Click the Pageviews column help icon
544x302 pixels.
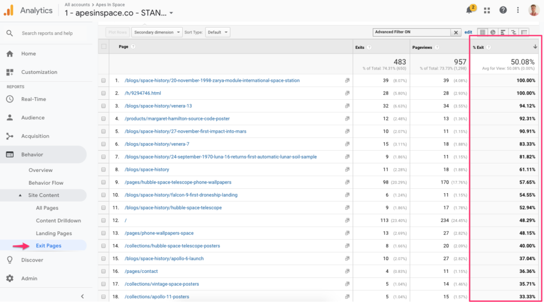pyautogui.click(x=437, y=47)
